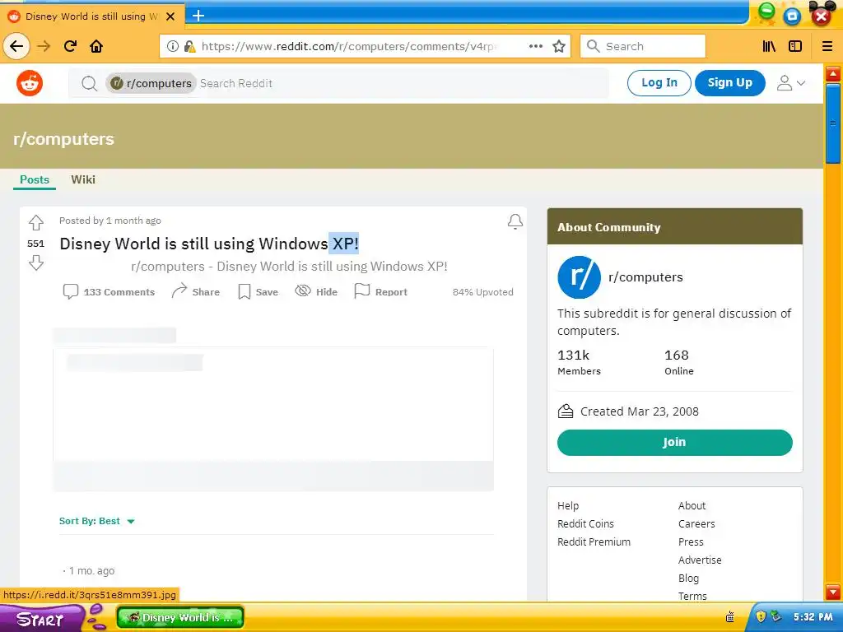Save the post
The image size is (843, 632).
coord(258,292)
